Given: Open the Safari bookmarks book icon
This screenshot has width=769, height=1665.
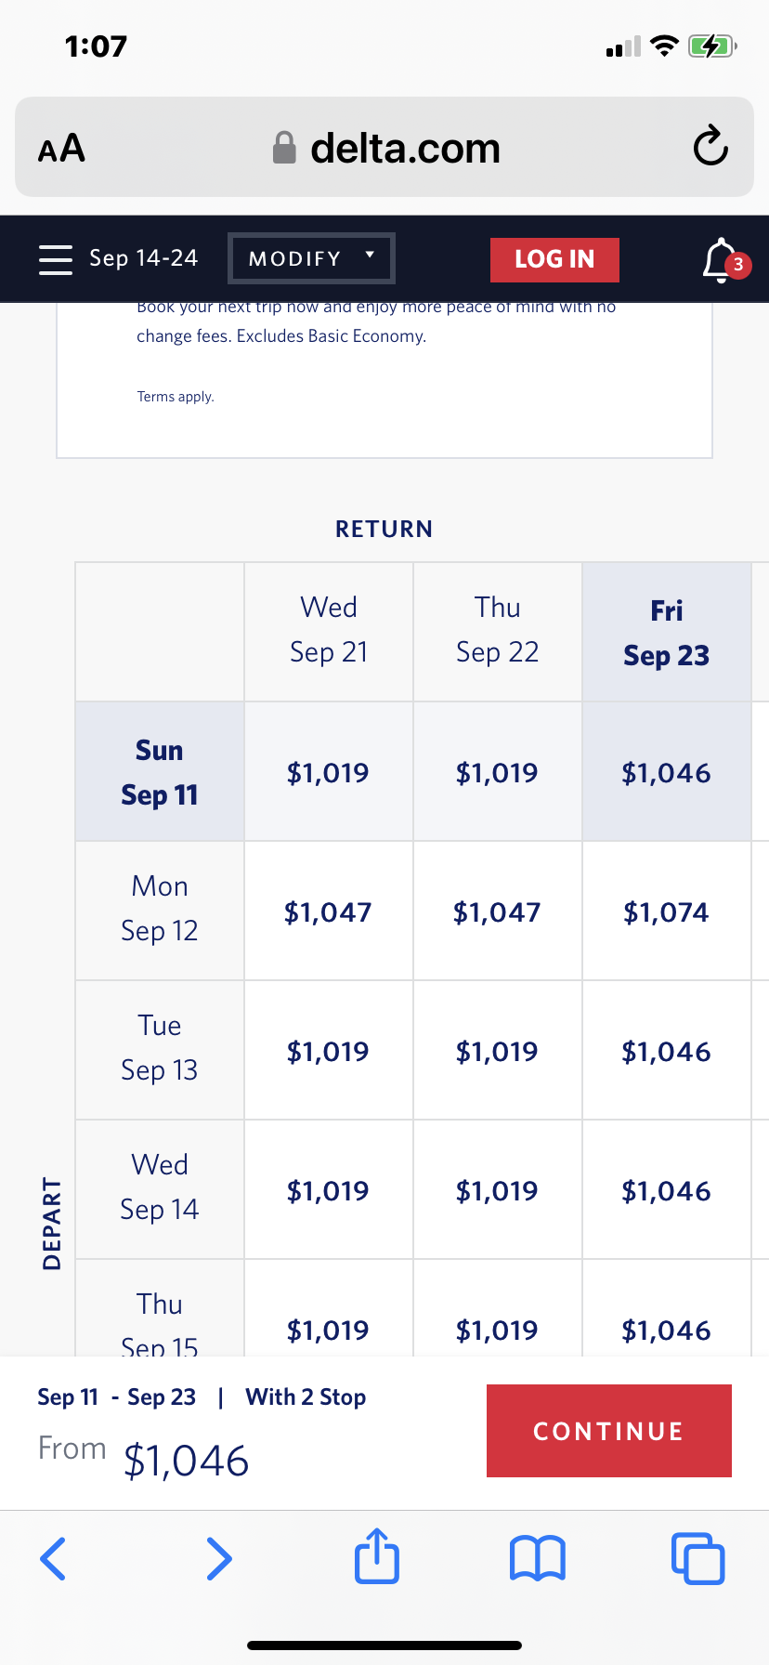Looking at the screenshot, I should (x=538, y=1558).
